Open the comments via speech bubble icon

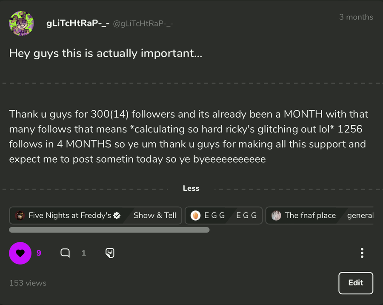65,253
